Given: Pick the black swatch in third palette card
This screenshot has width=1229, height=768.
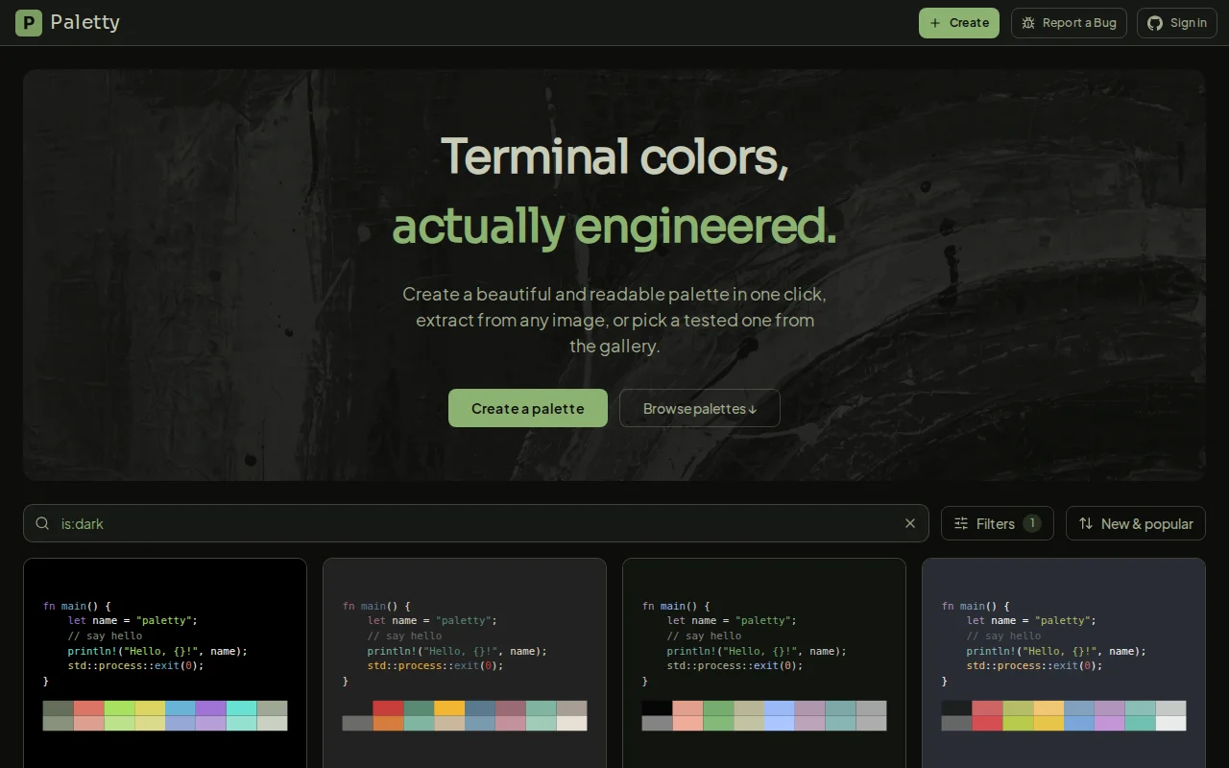Looking at the screenshot, I should [x=657, y=708].
